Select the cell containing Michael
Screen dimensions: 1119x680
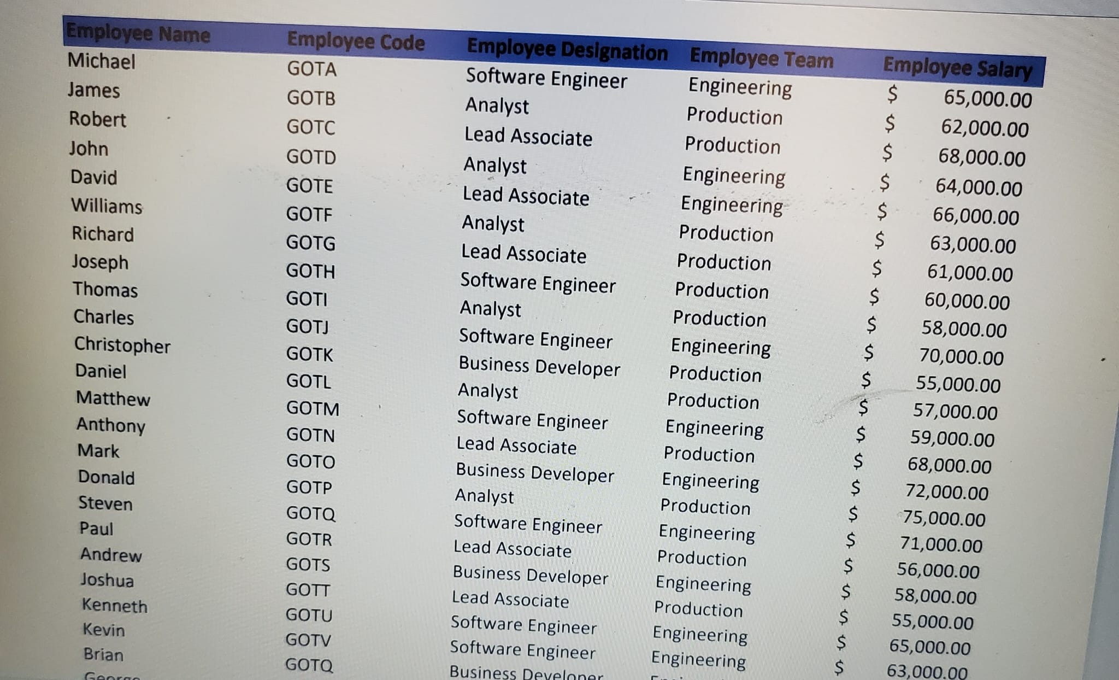[102, 61]
